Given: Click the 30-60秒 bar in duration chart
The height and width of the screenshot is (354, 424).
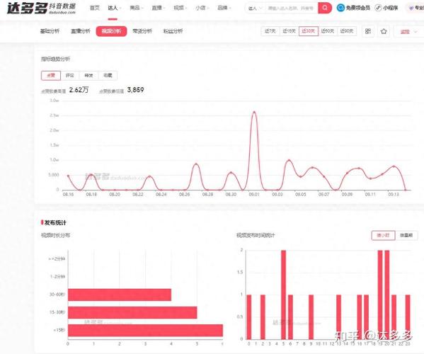Looking at the screenshot, I should coord(120,295).
